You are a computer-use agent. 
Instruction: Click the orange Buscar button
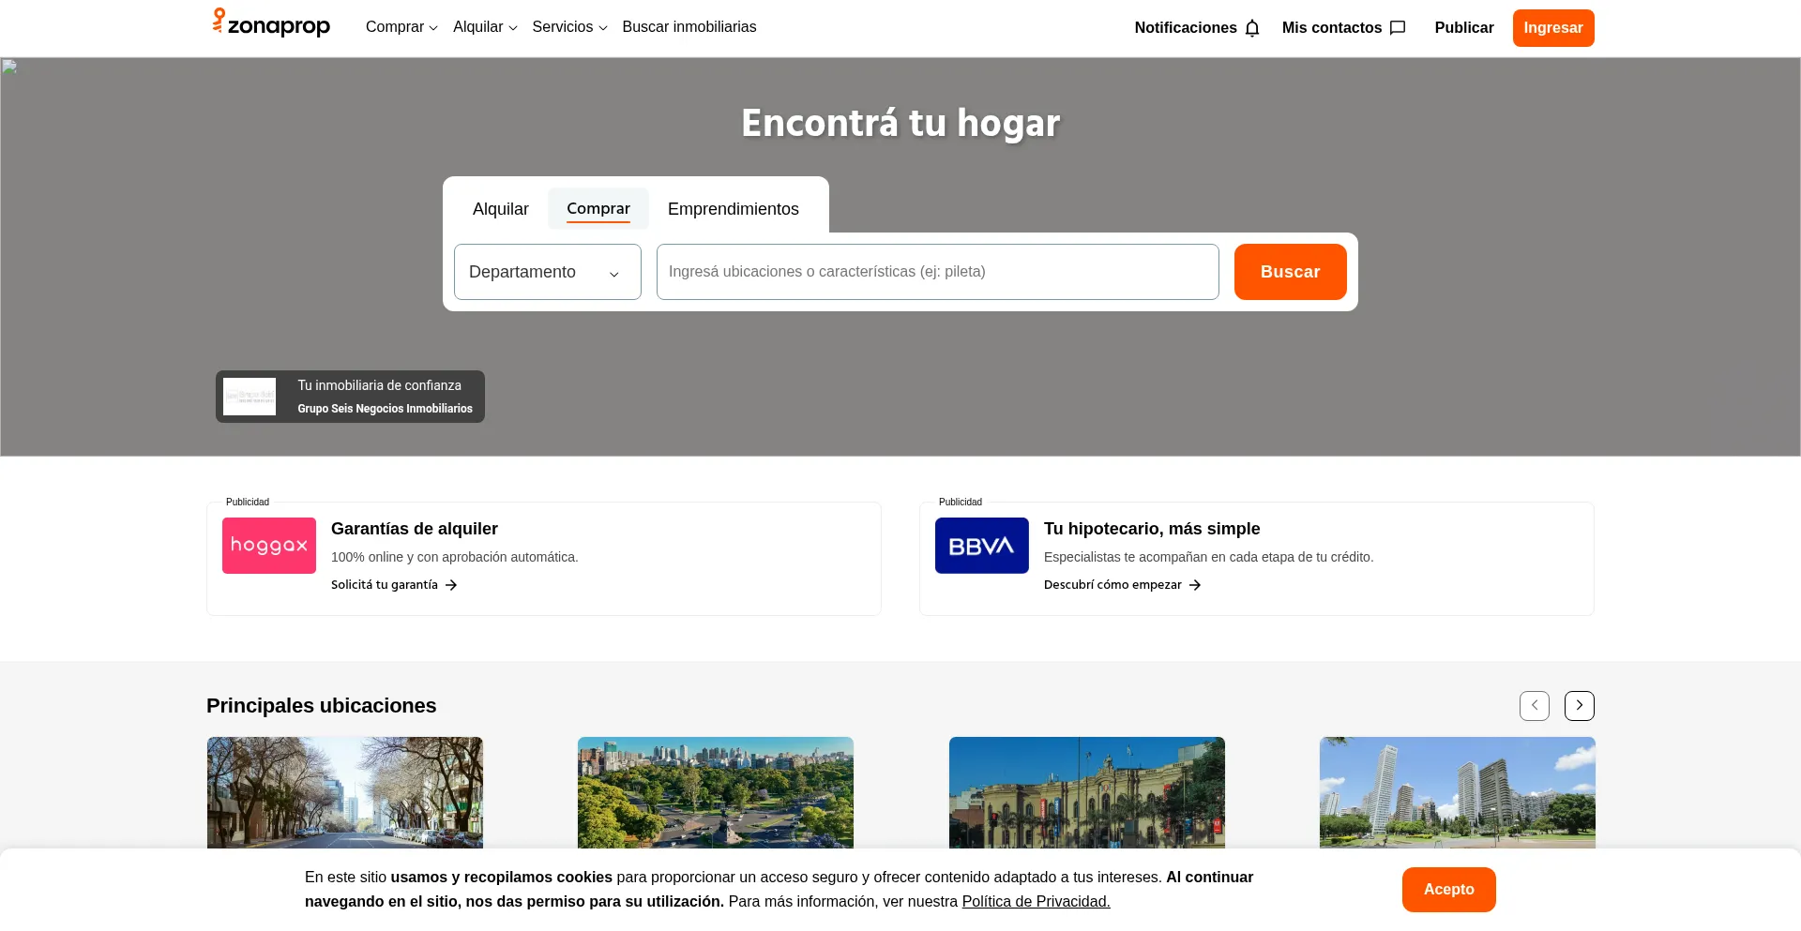click(1291, 272)
